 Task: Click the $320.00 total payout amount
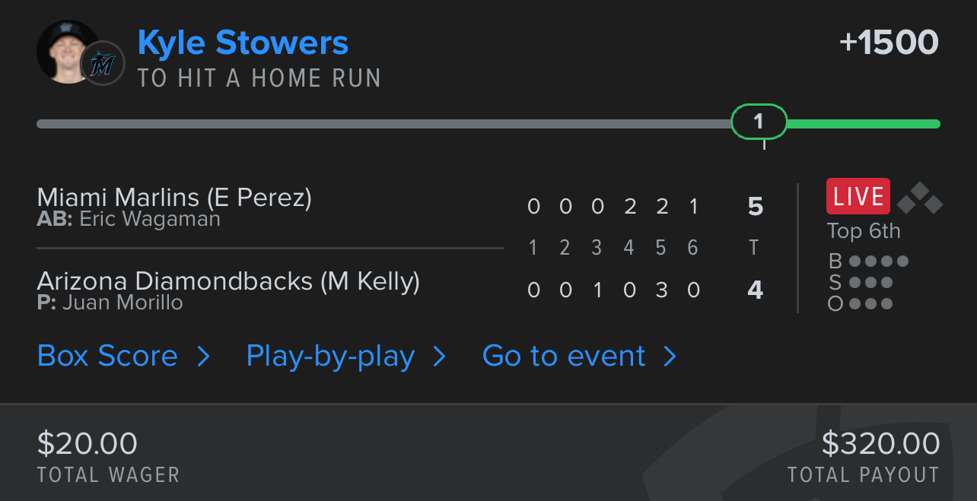(880, 443)
